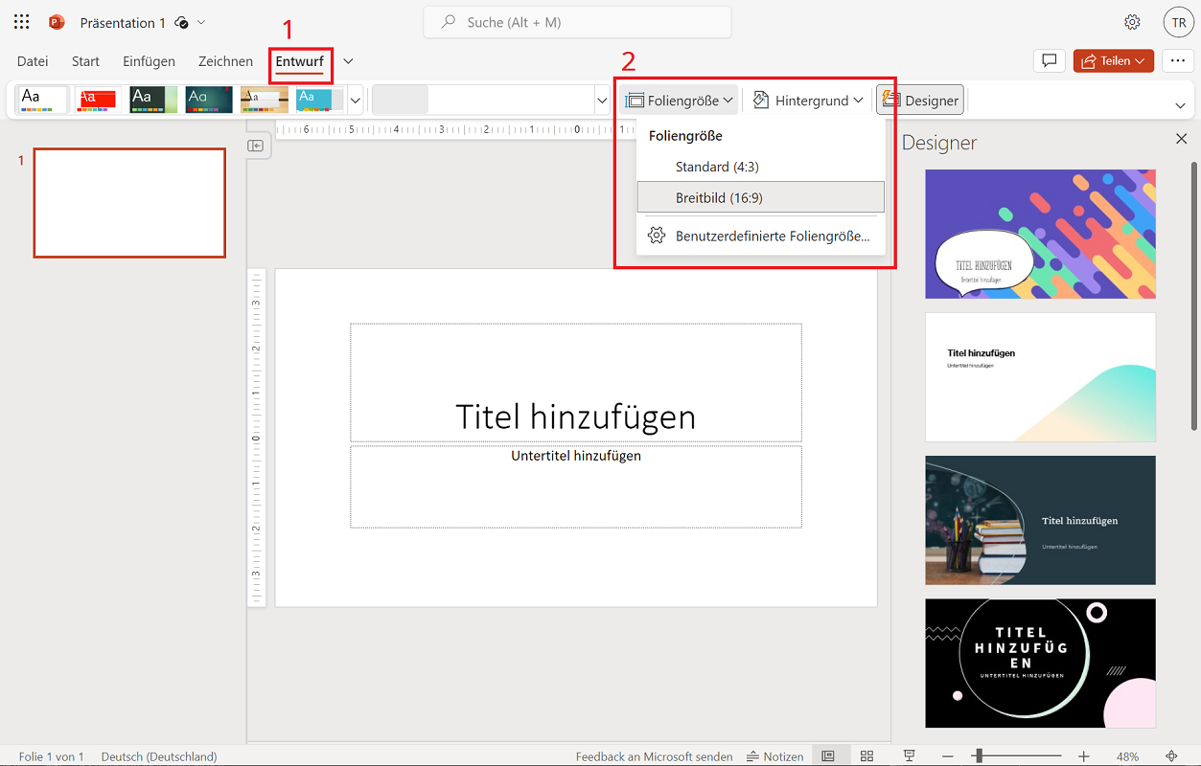Click the Suche search box
1201x766 pixels.
pos(577,22)
